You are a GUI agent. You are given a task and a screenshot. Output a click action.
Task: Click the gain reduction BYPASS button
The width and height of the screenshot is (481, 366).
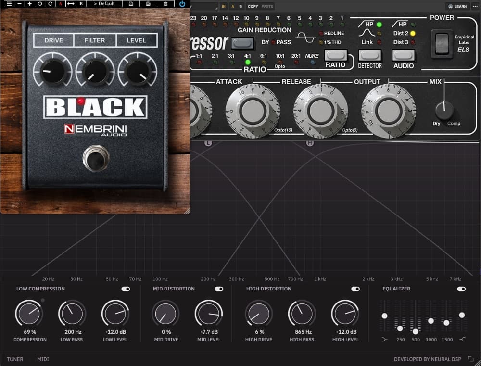(x=242, y=43)
